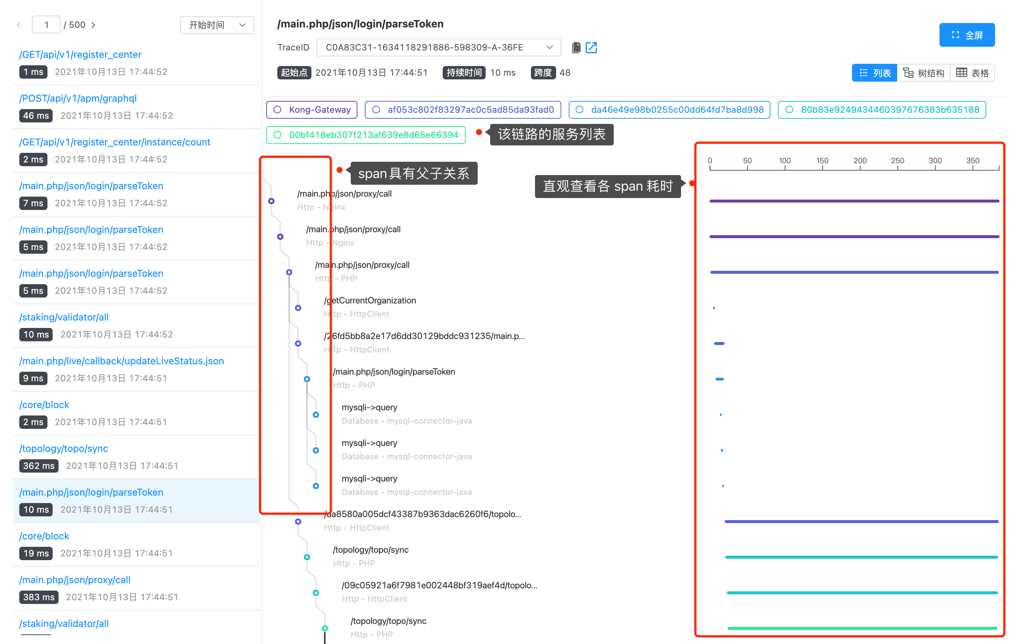Click the 362 ms duration badge

click(39, 466)
